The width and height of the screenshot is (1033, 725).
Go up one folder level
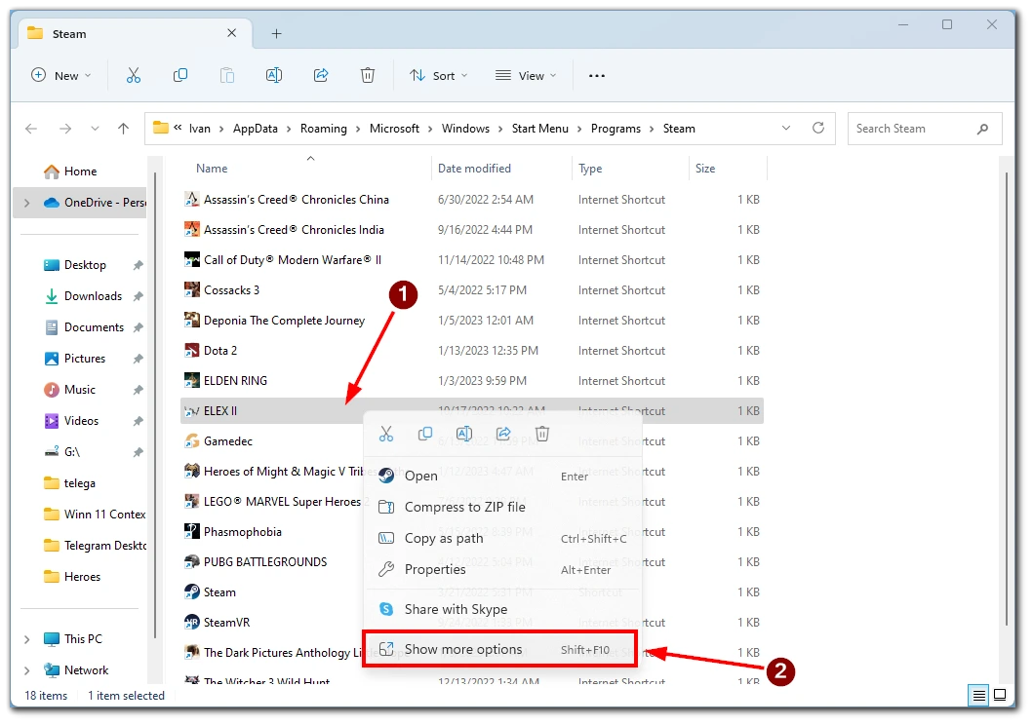point(123,129)
